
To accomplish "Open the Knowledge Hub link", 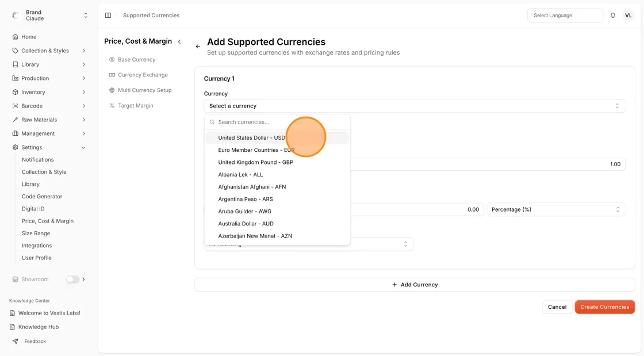I will click(x=39, y=327).
